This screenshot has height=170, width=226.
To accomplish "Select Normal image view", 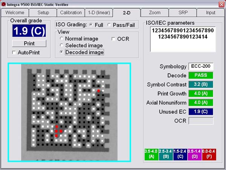I will [x=61, y=39].
